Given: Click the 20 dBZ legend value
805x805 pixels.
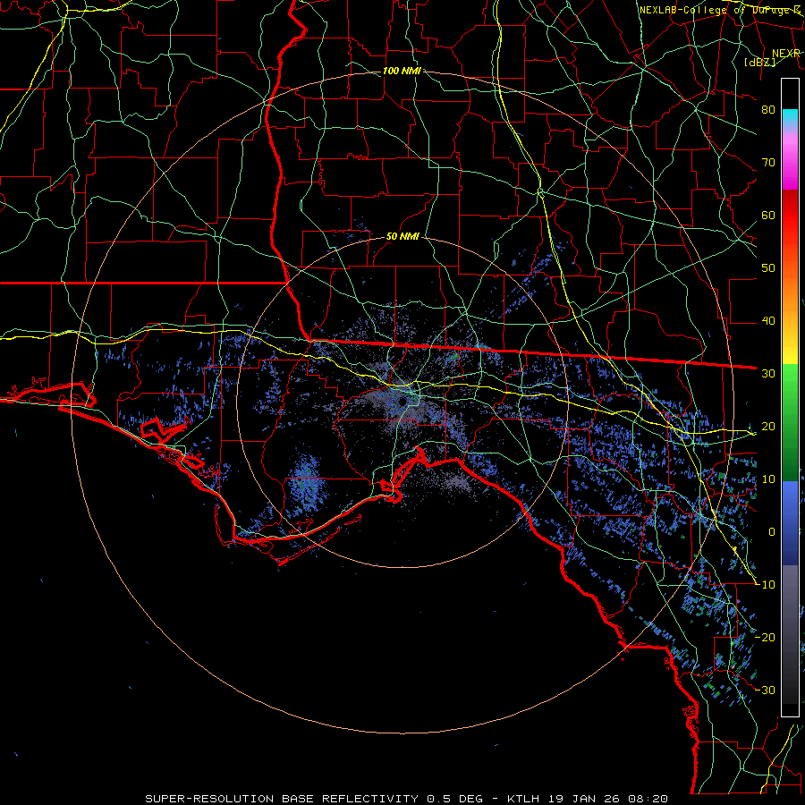Looking at the screenshot, I should [768, 427].
